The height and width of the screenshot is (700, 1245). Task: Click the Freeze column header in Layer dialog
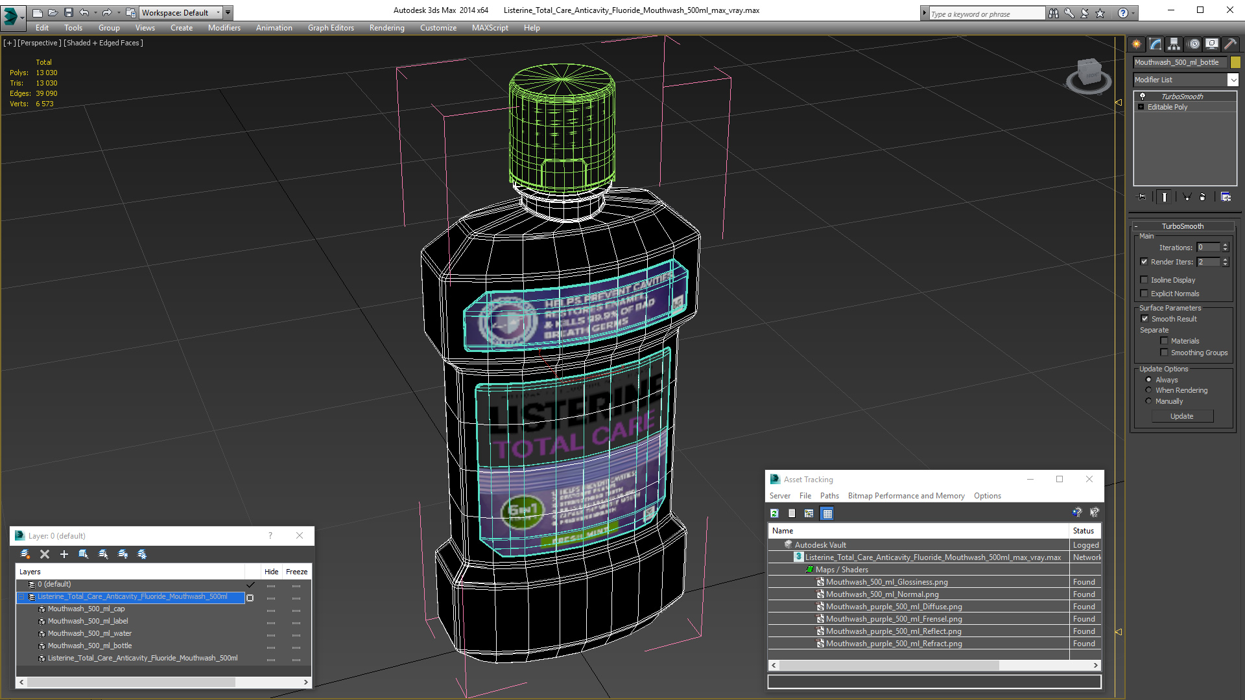coord(296,572)
